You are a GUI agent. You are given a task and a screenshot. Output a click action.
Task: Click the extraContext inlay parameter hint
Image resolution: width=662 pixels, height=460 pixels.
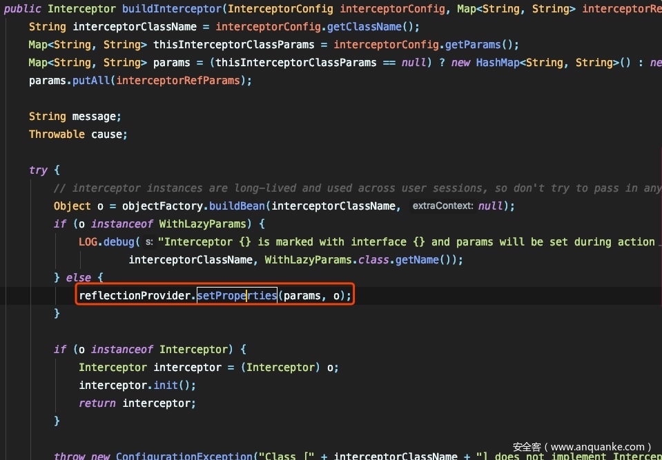[442, 206]
